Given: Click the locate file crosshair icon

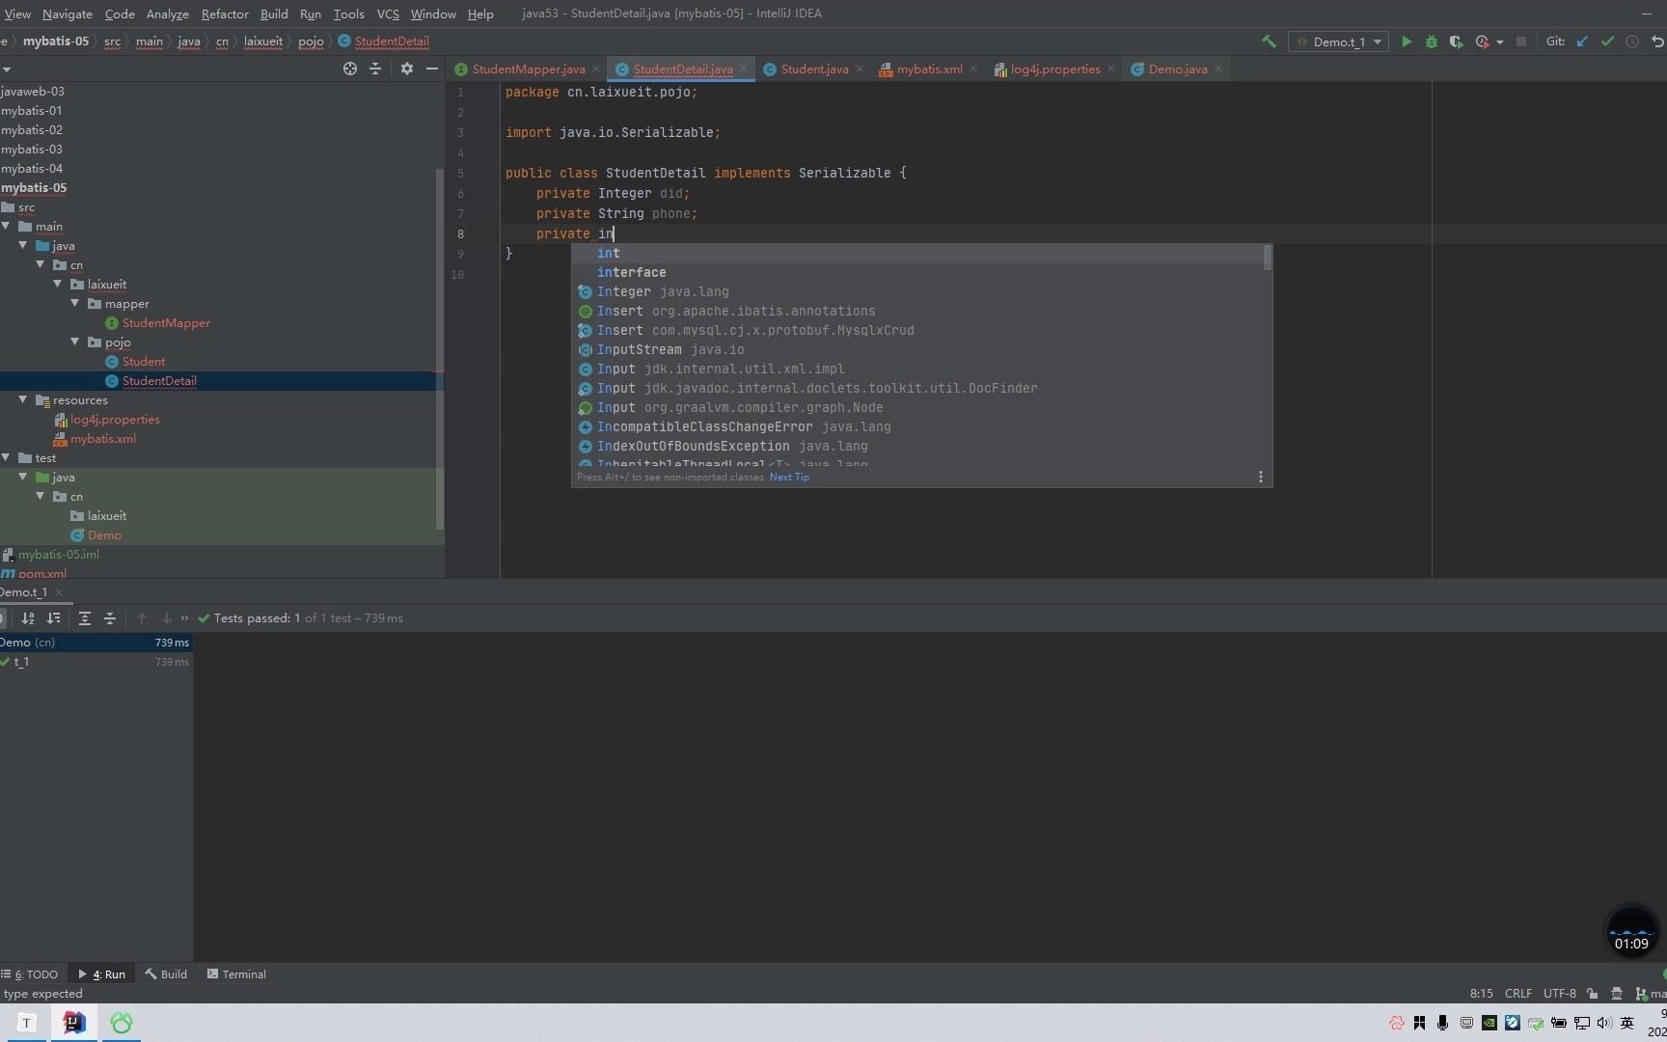Looking at the screenshot, I should 350,69.
